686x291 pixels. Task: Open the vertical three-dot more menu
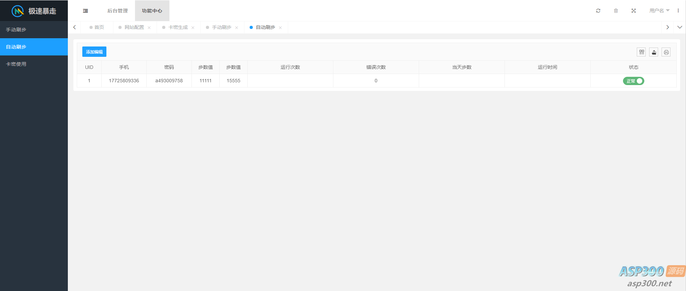coord(678,11)
